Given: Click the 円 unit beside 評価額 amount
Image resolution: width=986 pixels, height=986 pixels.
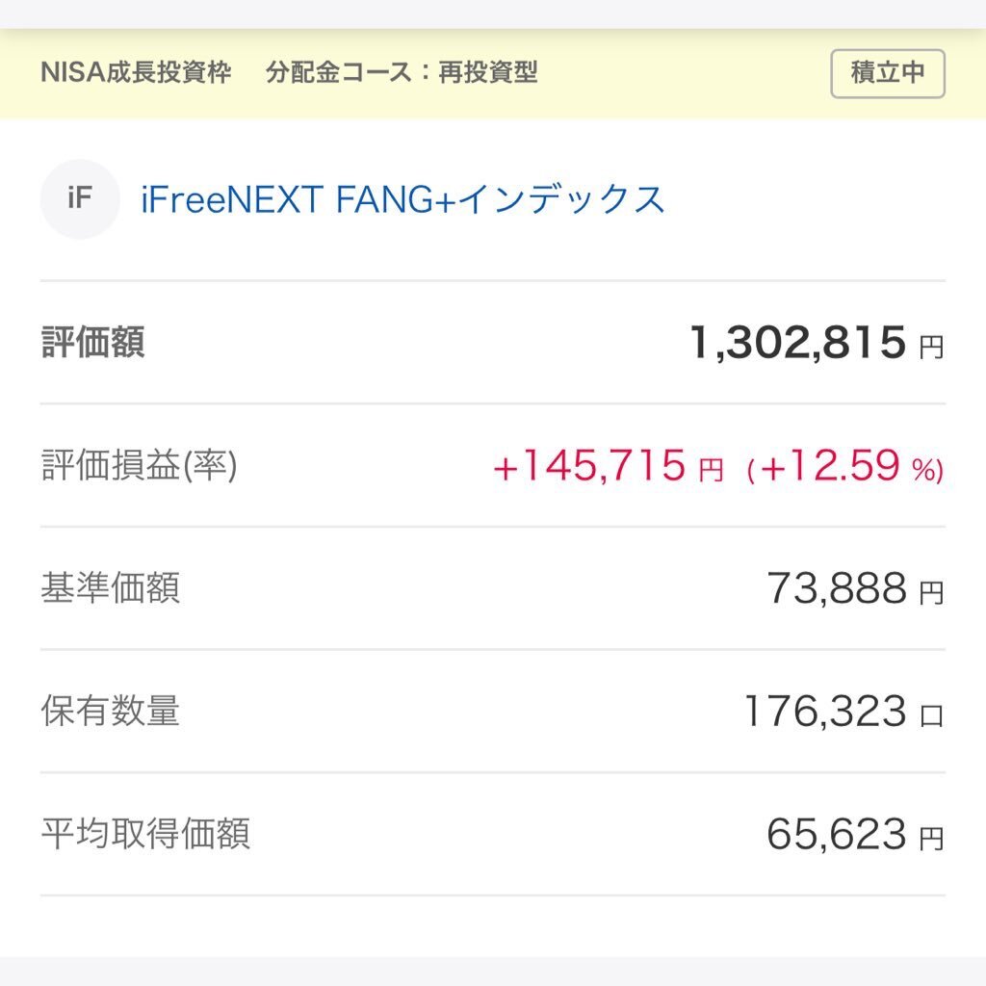Looking at the screenshot, I should (932, 347).
